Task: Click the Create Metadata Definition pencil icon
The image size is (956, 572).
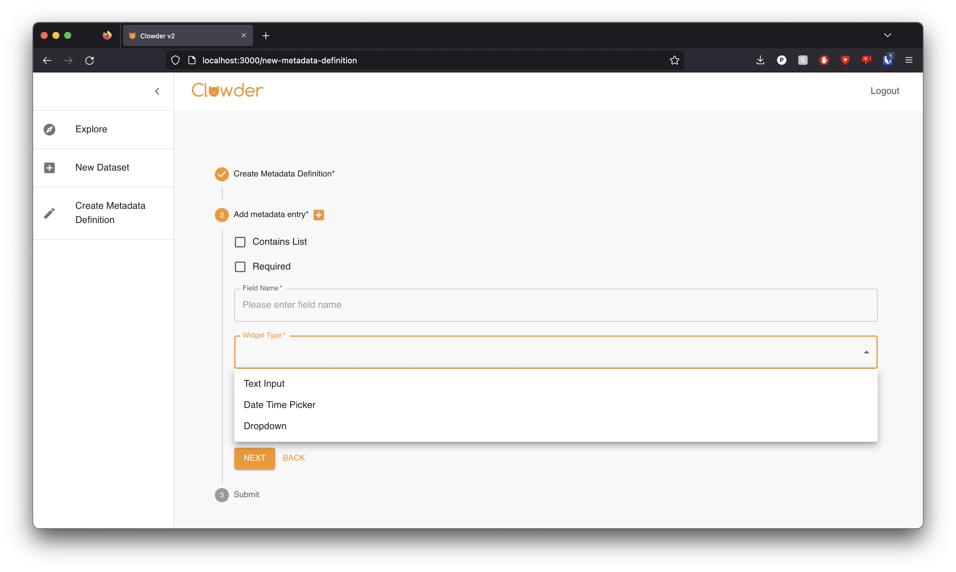Action: pyautogui.click(x=49, y=213)
